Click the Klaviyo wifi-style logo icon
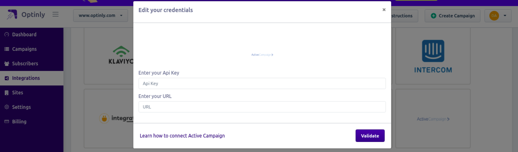Screen dimensions: 518x152 tap(121, 51)
